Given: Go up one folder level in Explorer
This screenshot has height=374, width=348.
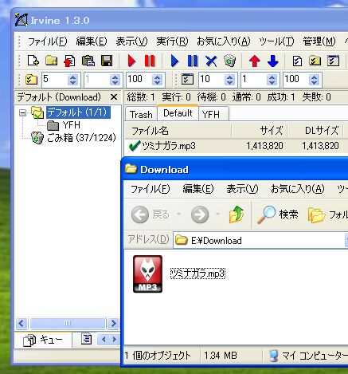Looking at the screenshot, I should coord(237,215).
